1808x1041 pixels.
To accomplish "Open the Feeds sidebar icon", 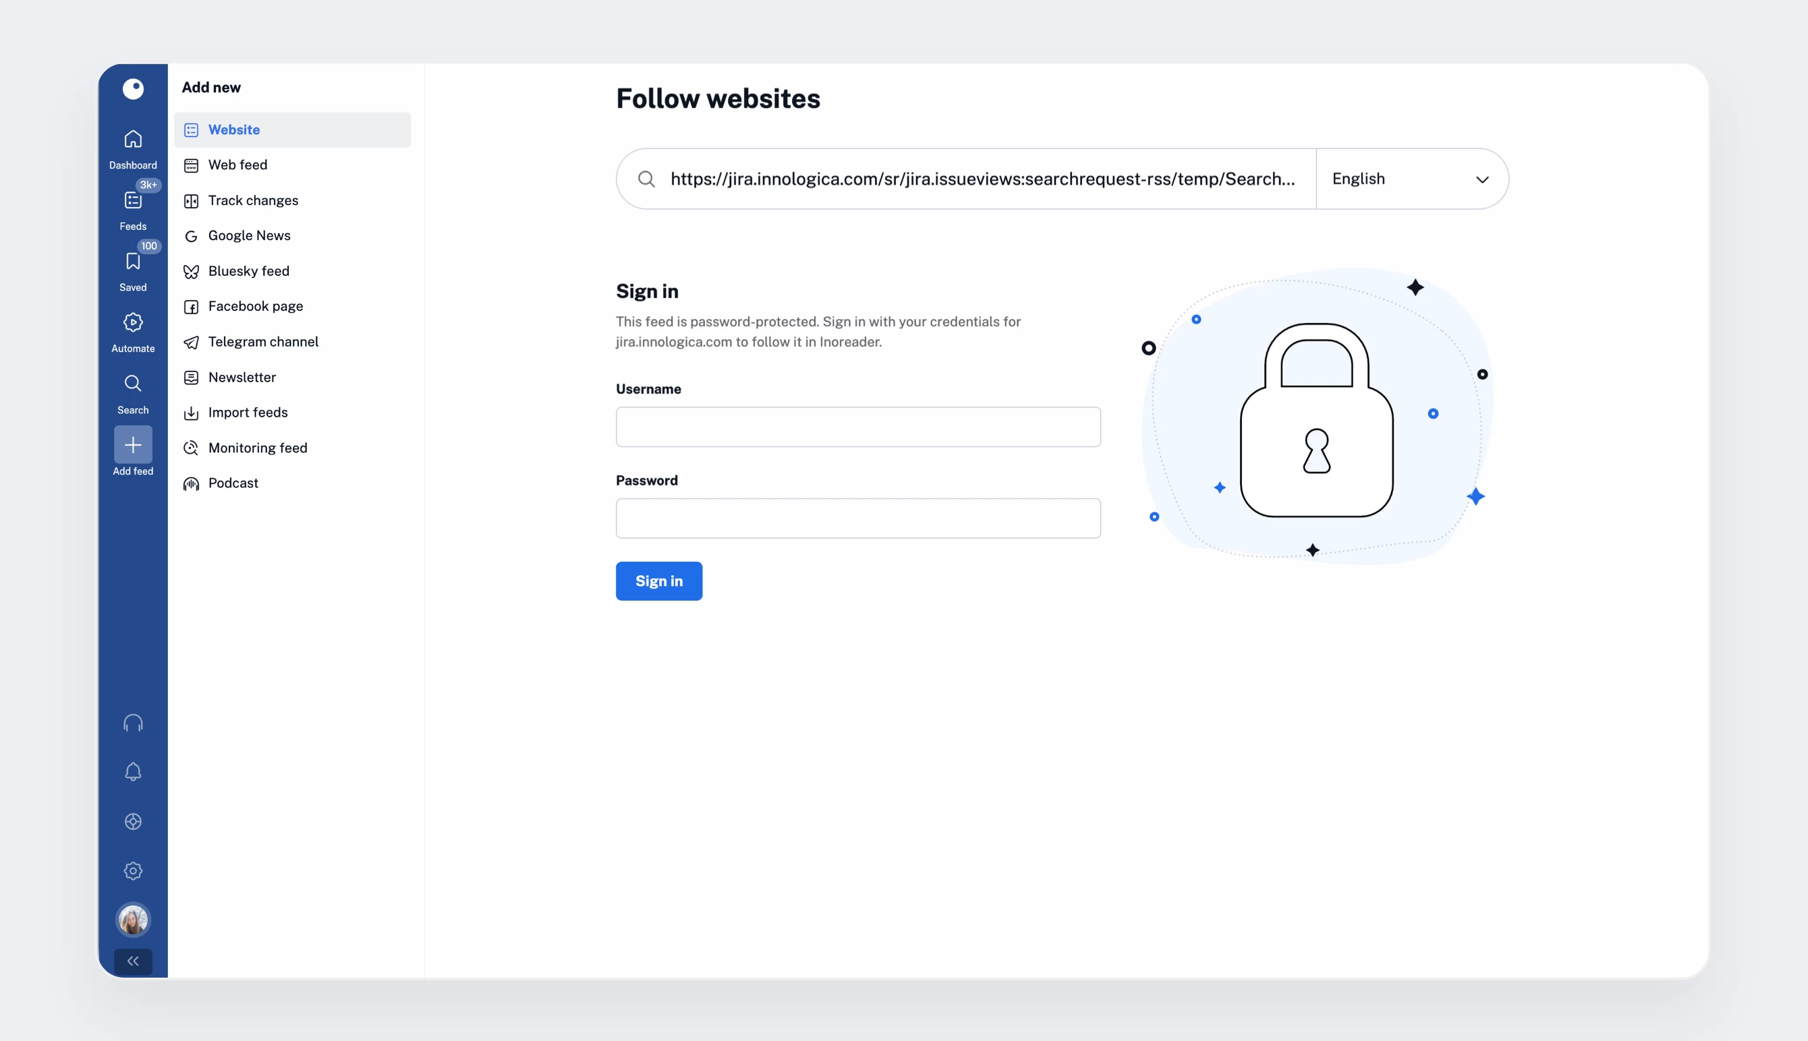I will tap(133, 201).
